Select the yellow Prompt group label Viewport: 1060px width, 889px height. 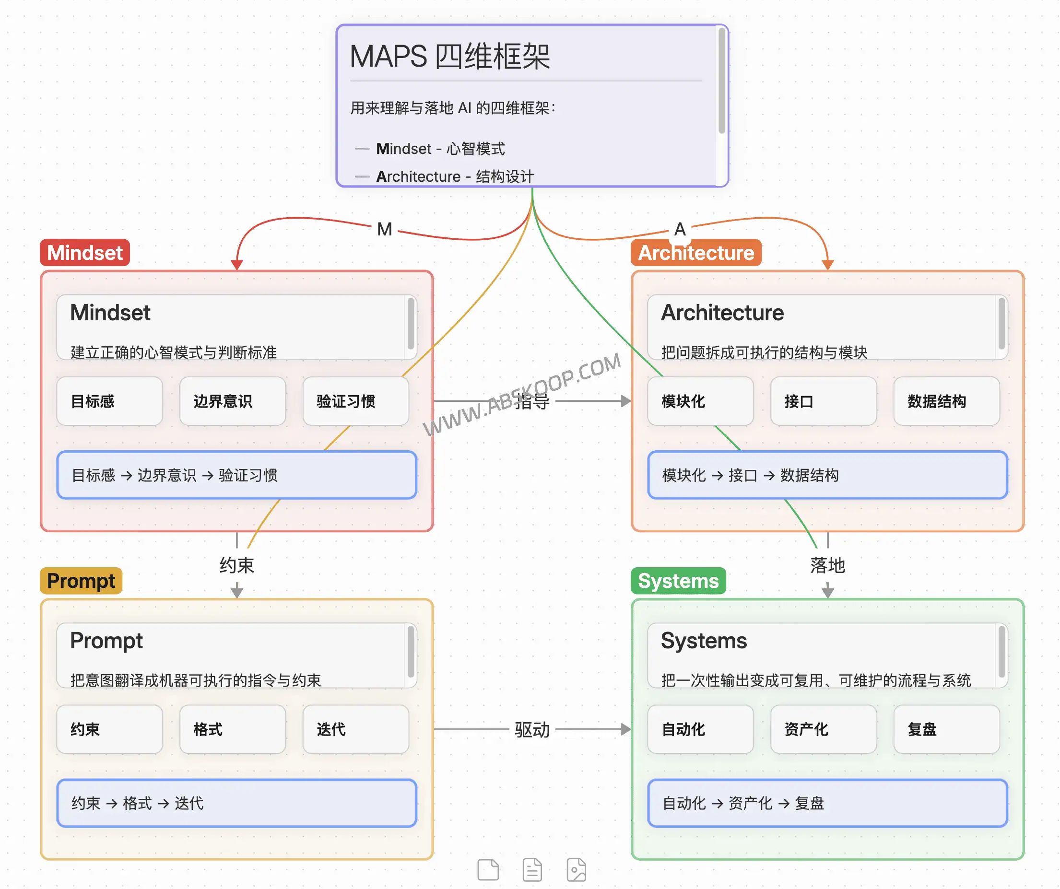(x=81, y=581)
